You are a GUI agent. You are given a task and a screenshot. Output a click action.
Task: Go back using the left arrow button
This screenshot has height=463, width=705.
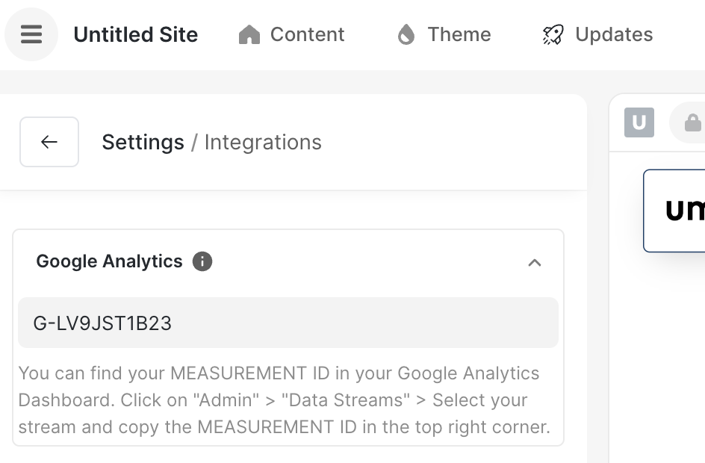pos(49,142)
